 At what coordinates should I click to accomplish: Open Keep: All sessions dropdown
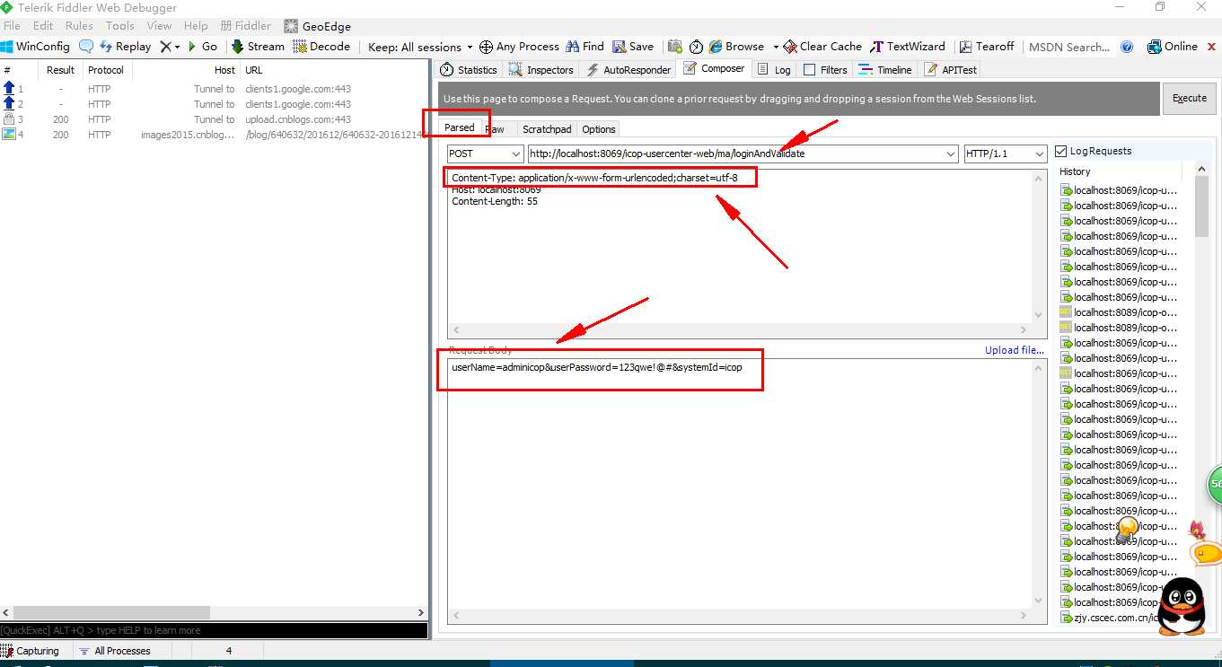click(420, 47)
